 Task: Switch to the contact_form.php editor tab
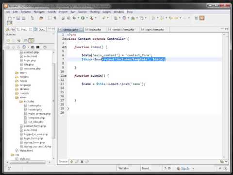click(x=123, y=30)
